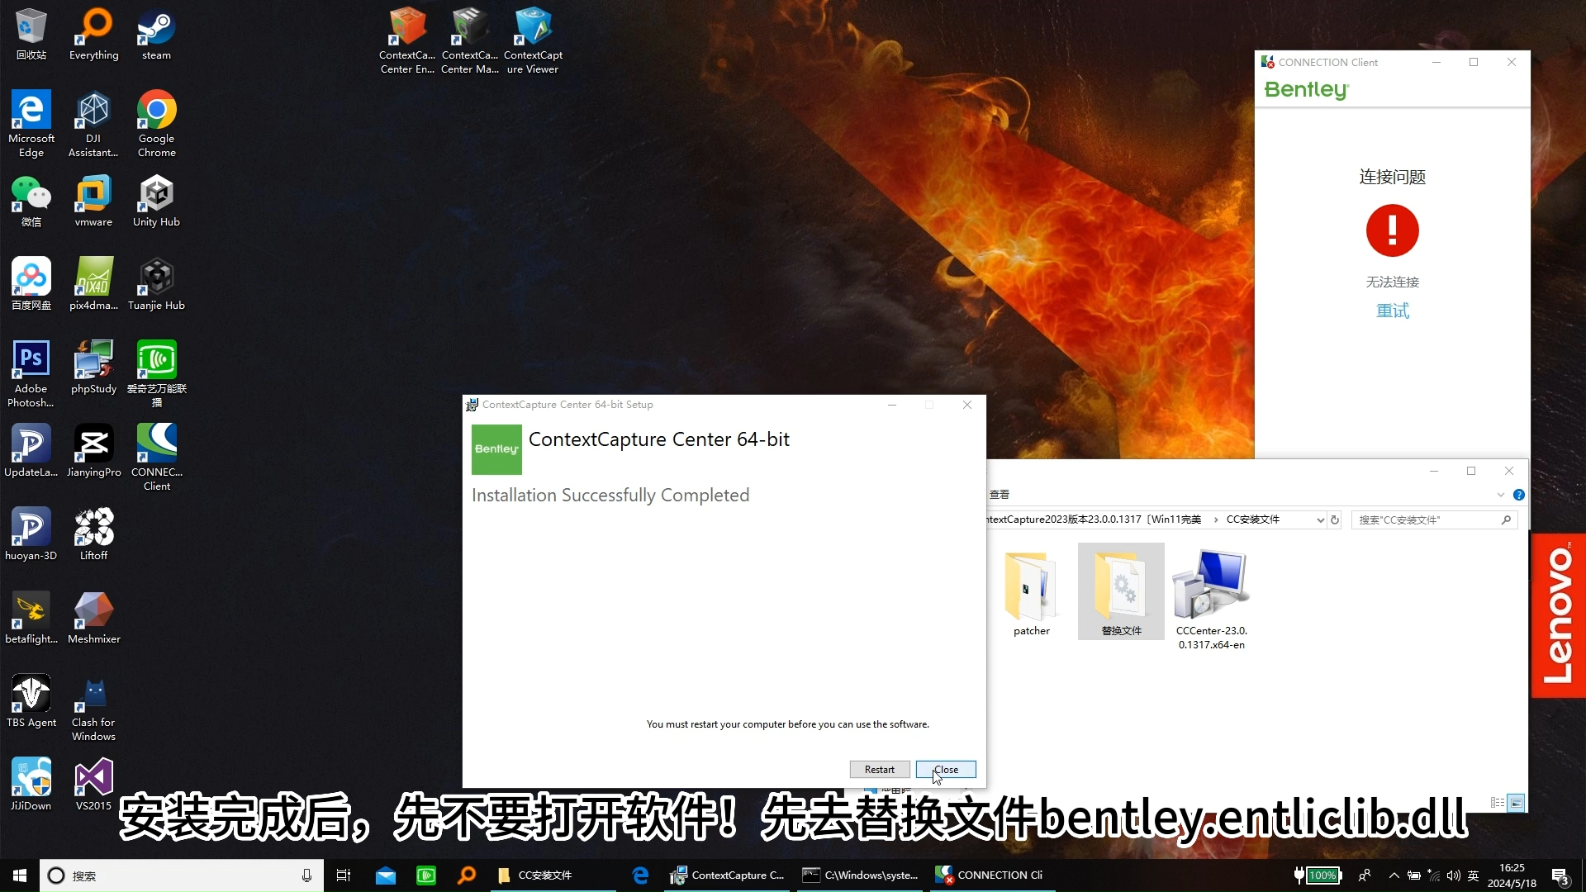Expand the Explorer address bar dropdown

point(1320,520)
